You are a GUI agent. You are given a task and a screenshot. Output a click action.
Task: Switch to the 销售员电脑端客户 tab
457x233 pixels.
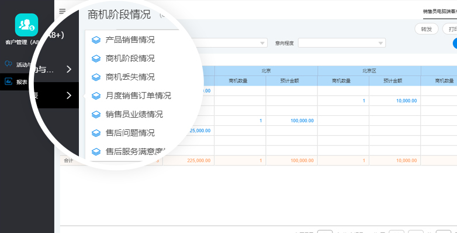[x=439, y=11]
